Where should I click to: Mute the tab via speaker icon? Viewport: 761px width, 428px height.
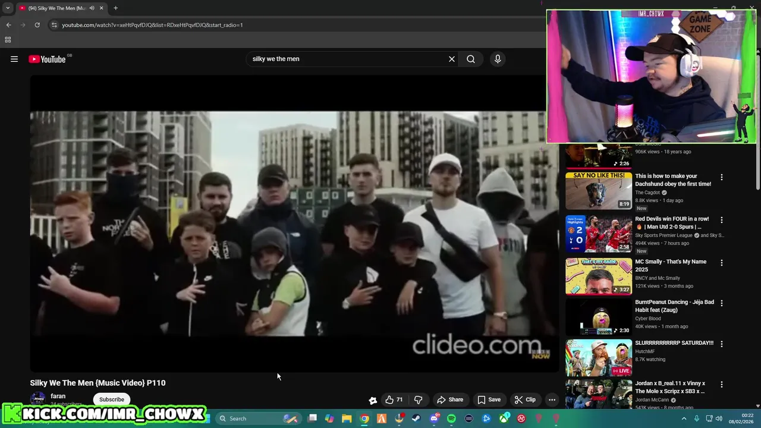92,8
